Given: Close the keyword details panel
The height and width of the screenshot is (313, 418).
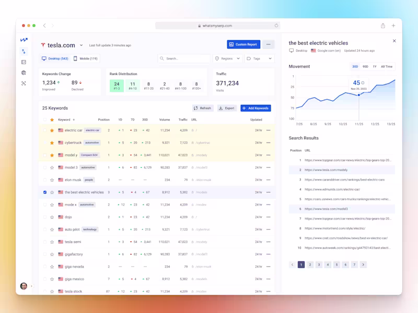Looking at the screenshot, I should [x=394, y=41].
